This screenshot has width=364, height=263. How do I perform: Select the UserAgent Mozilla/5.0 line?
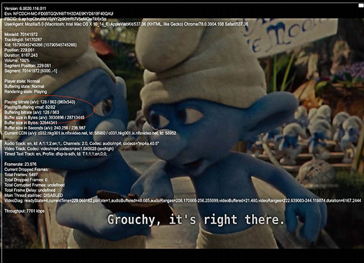(x=126, y=24)
